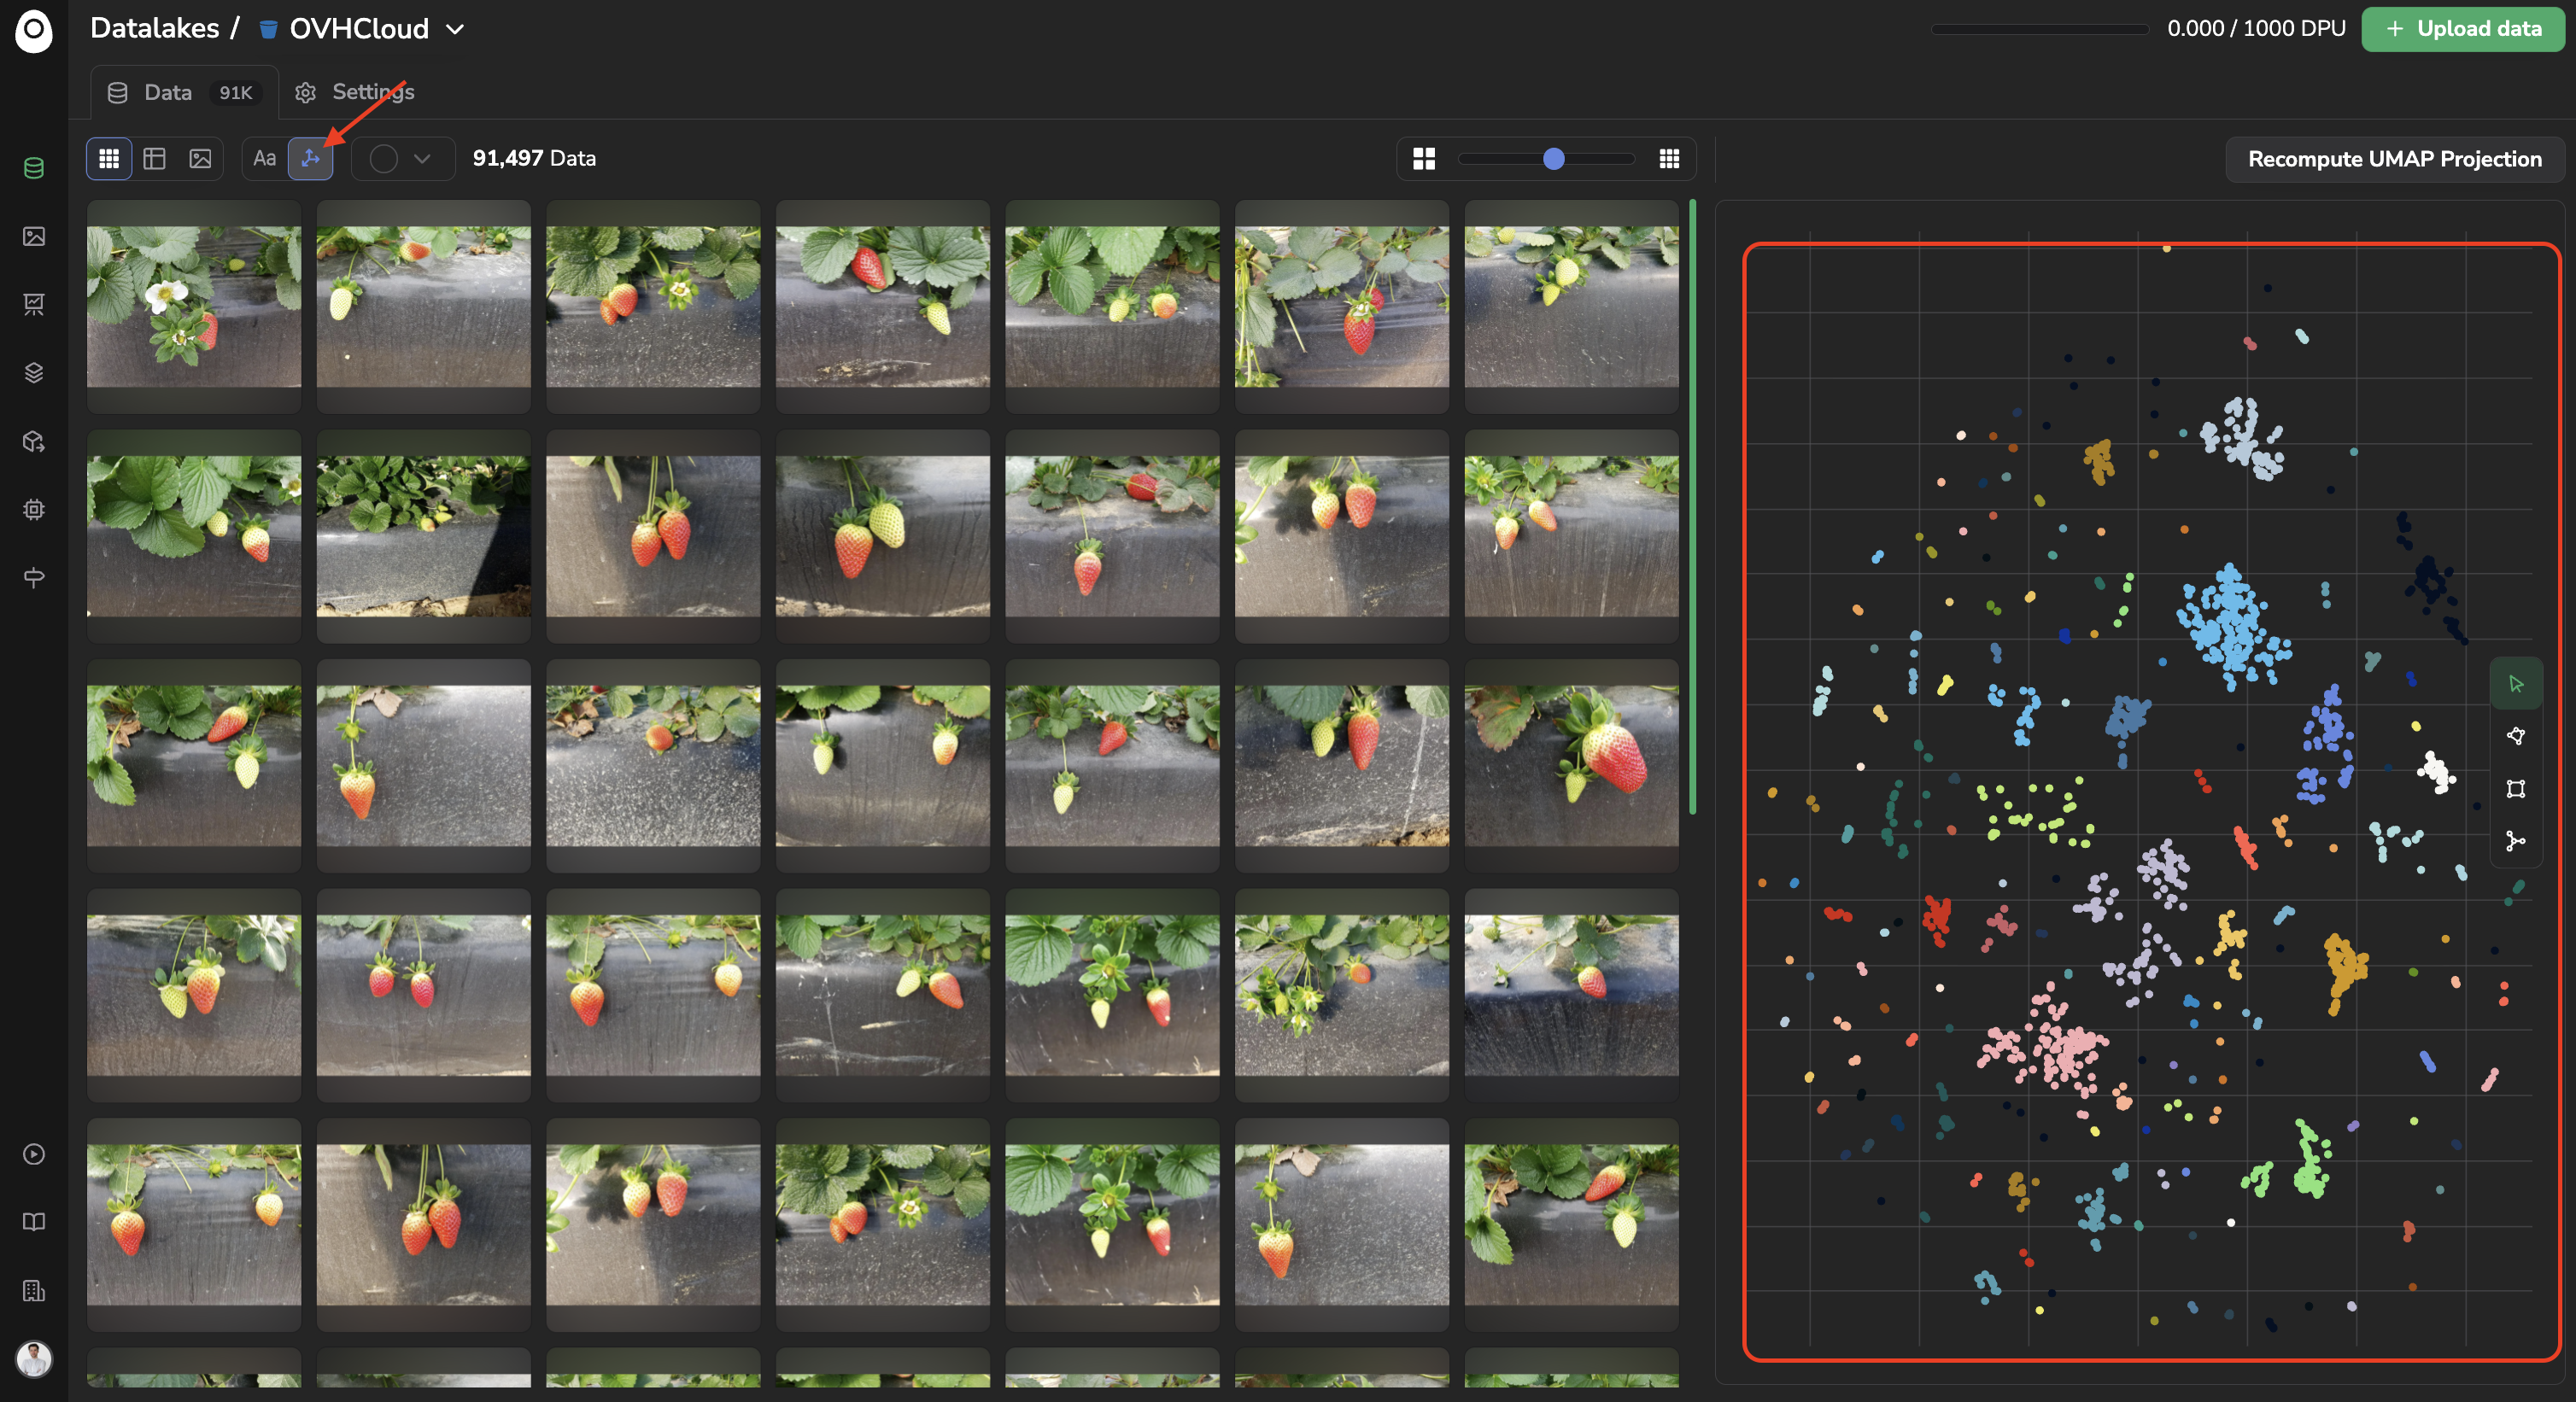This screenshot has width=2576, height=1402.
Task: Switch to table layout view
Action: point(155,158)
